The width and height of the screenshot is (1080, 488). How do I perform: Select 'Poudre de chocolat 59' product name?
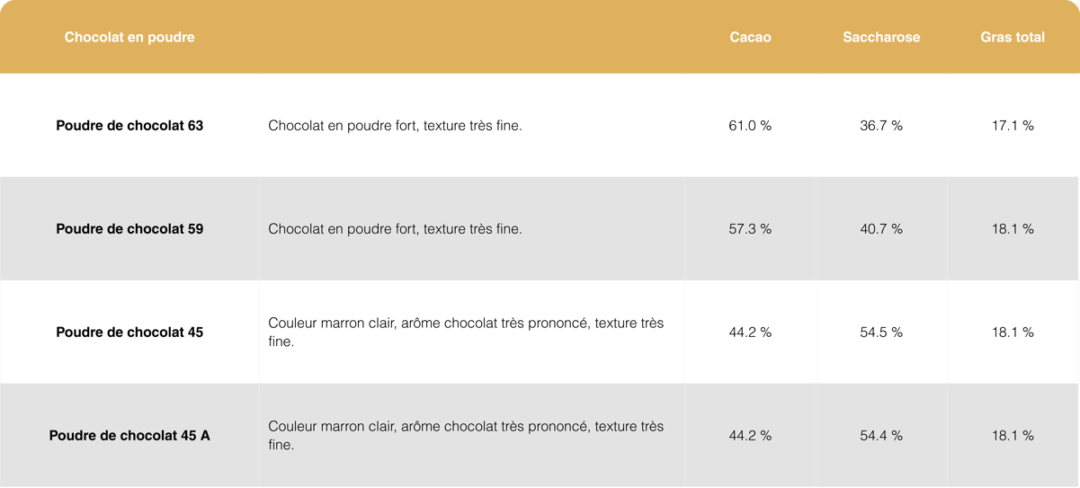(129, 229)
